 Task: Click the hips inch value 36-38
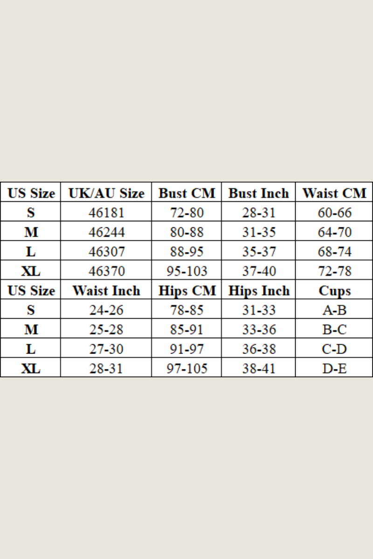(x=259, y=349)
